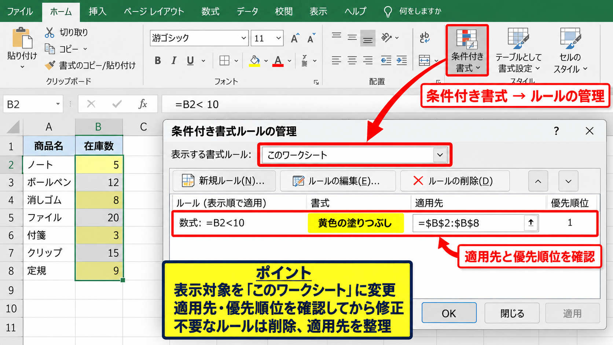The image size is (613, 345).
Task: Click the move rule down arrow button
Action: [x=568, y=181]
